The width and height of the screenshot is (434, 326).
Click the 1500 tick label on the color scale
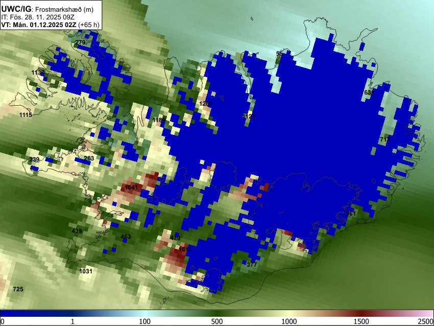click(x=361, y=321)
